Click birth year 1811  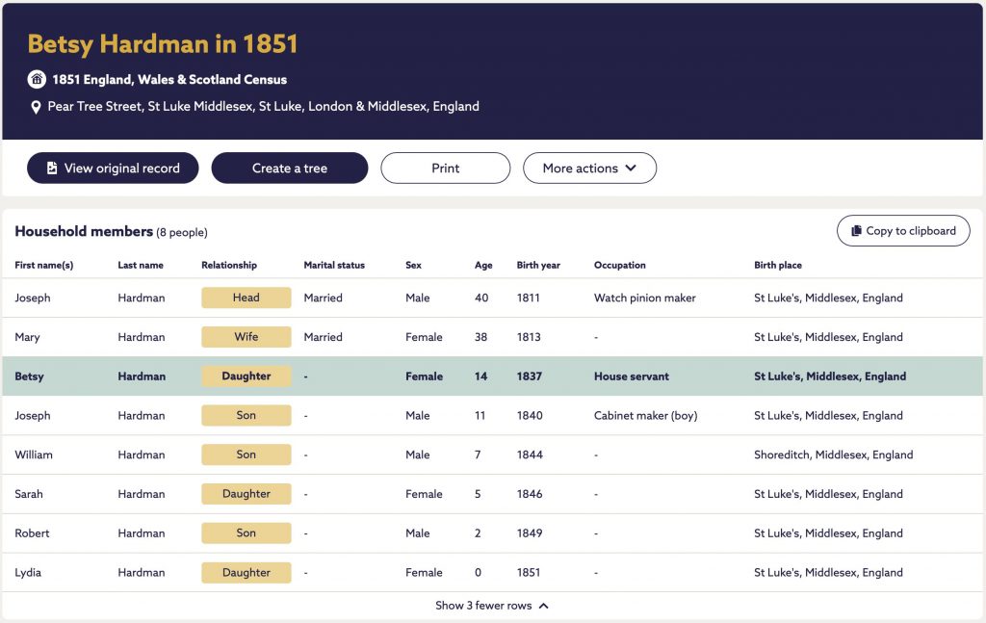click(529, 298)
